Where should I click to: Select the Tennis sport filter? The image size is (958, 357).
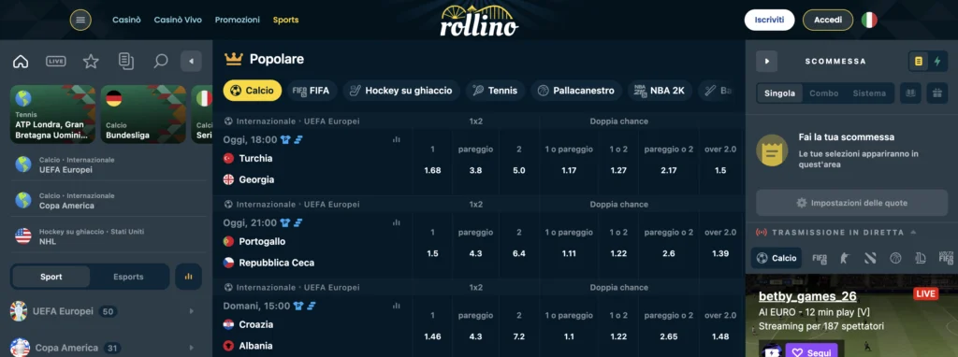496,91
